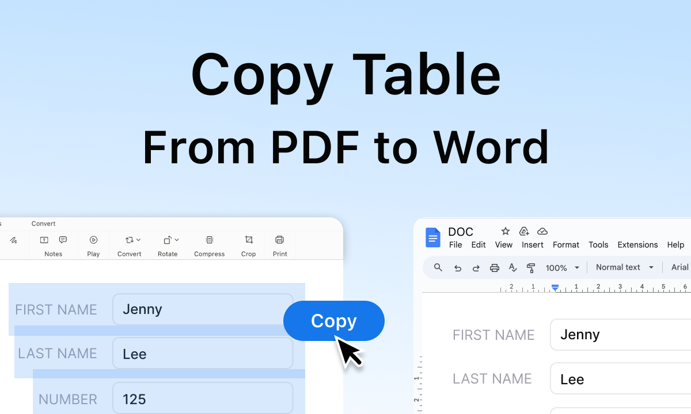The width and height of the screenshot is (691, 414).
Task: Open the Help menu in Docs
Action: (675, 245)
